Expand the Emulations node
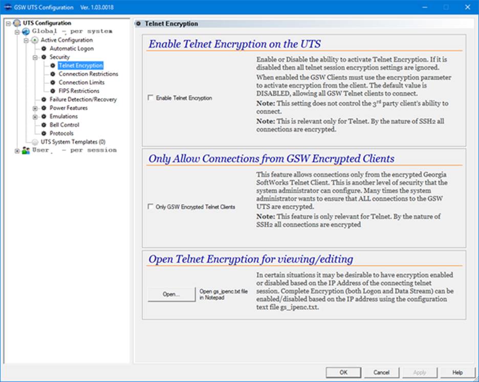The height and width of the screenshot is (382, 479). click(35, 117)
